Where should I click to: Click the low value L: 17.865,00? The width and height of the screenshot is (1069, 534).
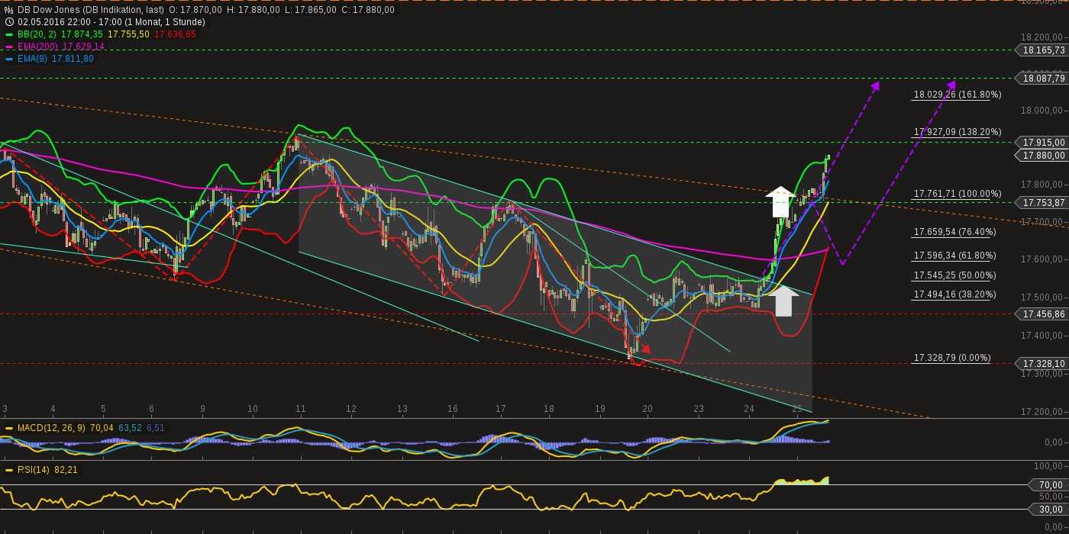[311, 10]
